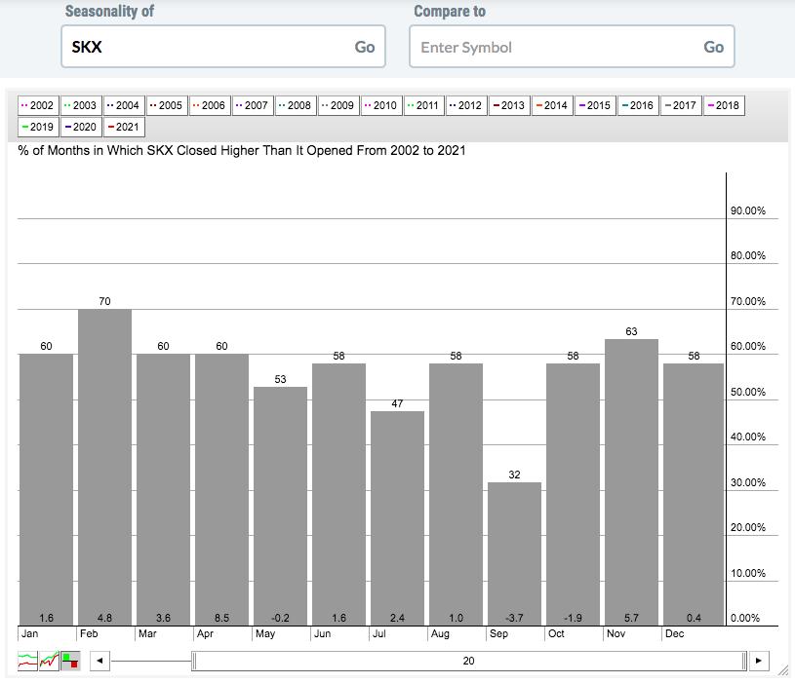Click the right arrow of the year slider
The height and width of the screenshot is (684, 795).
759,661
